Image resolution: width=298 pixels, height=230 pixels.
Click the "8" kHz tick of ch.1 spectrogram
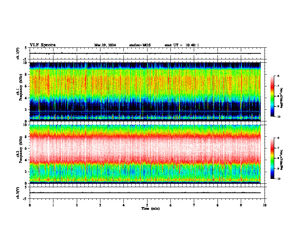(x=26, y=74)
